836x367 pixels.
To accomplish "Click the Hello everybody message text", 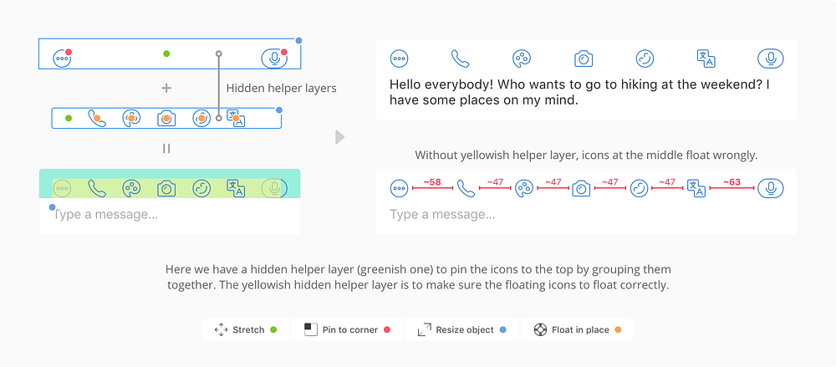I will click(582, 92).
